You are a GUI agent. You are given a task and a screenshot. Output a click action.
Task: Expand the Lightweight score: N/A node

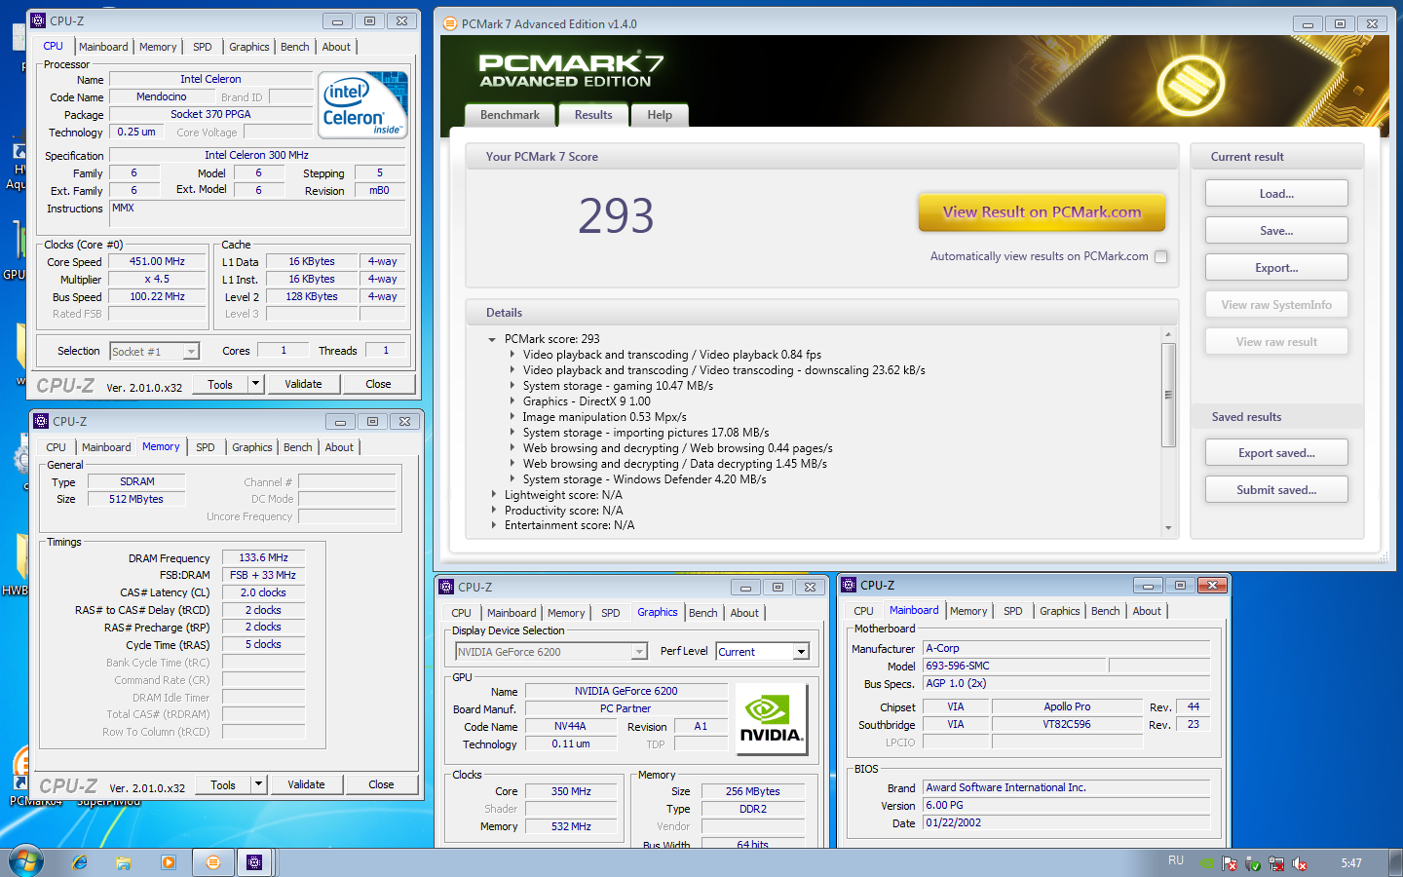pyautogui.click(x=493, y=495)
